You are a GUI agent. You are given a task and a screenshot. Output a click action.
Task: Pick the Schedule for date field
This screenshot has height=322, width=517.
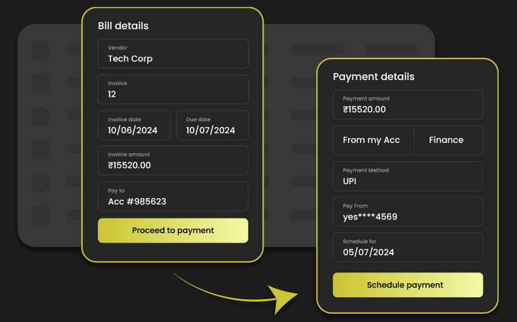[x=408, y=247]
